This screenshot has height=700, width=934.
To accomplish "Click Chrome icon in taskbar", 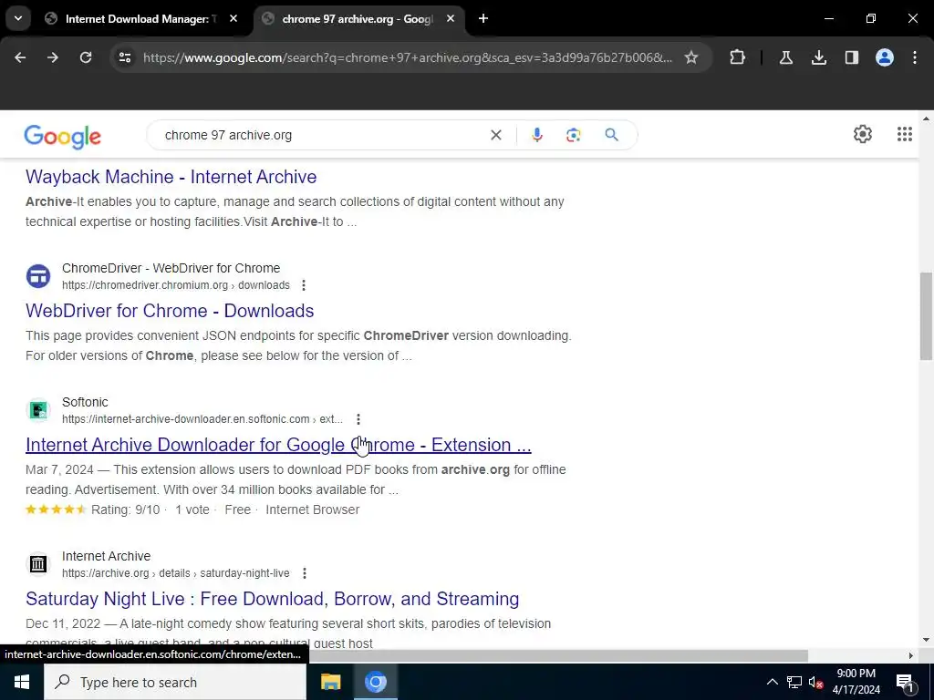I will coord(375,682).
